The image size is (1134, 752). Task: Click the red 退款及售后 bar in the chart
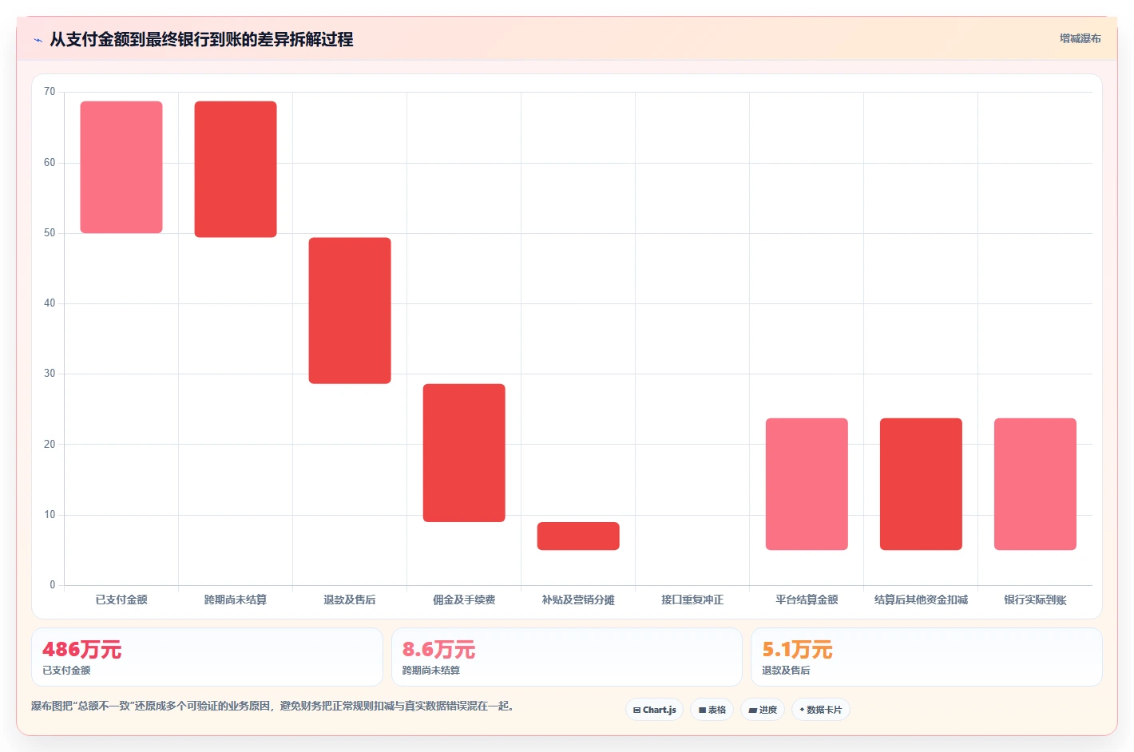[x=350, y=311]
